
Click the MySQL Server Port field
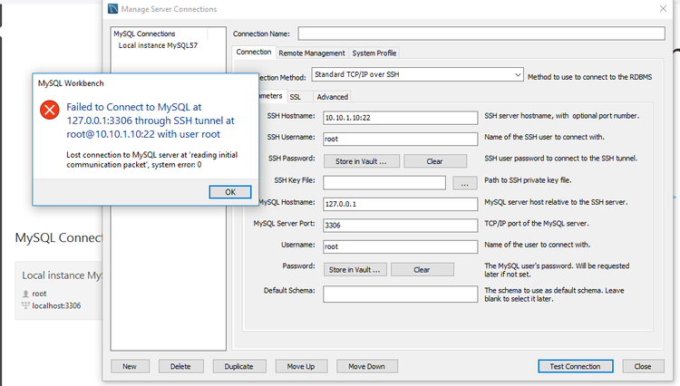point(400,226)
